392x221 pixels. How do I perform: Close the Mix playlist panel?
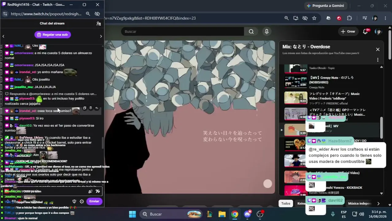pyautogui.click(x=378, y=49)
